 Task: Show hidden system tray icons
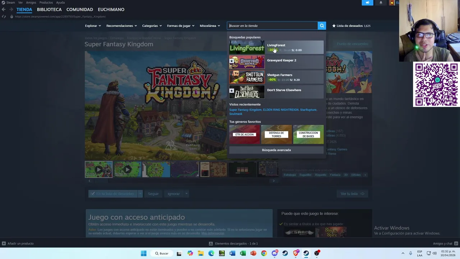click(x=403, y=253)
